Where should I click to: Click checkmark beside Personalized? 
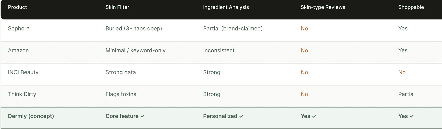point(241,116)
